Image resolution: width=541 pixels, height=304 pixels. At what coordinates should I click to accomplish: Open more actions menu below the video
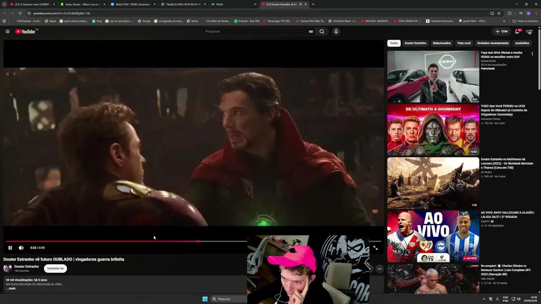point(380,269)
